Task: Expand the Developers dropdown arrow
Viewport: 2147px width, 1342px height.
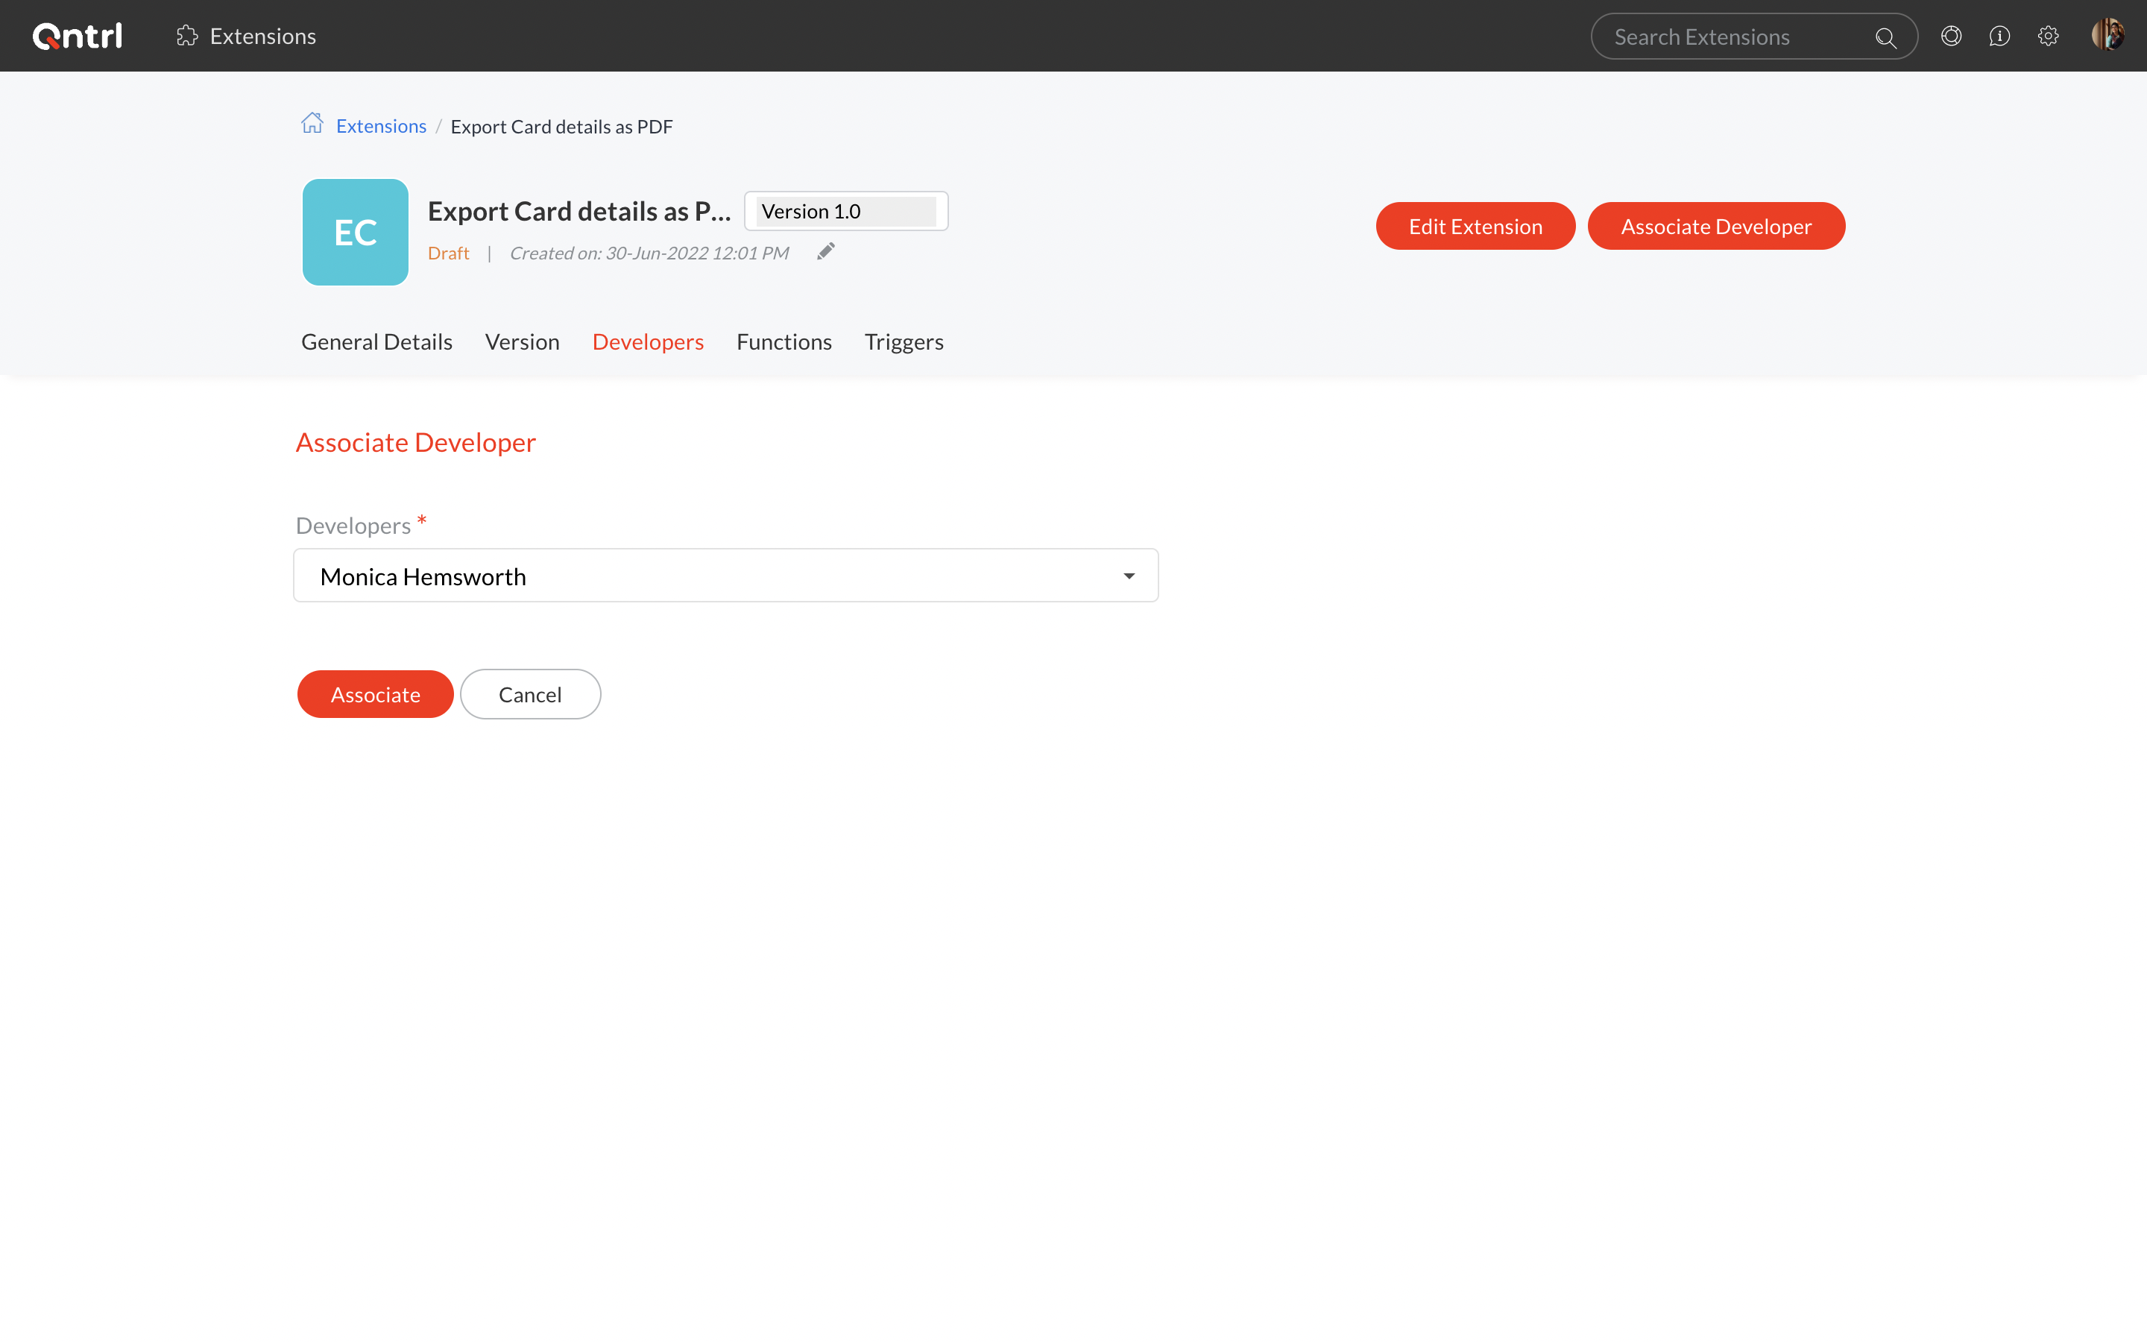Action: [1129, 576]
